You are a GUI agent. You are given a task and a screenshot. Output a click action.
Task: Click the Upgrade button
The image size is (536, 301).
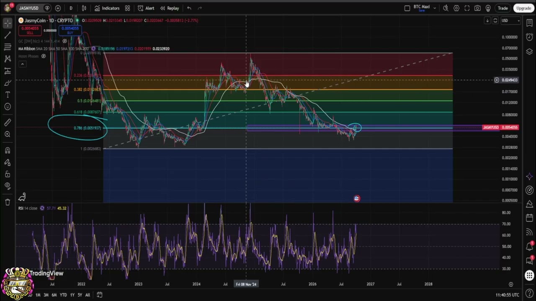tap(523, 8)
